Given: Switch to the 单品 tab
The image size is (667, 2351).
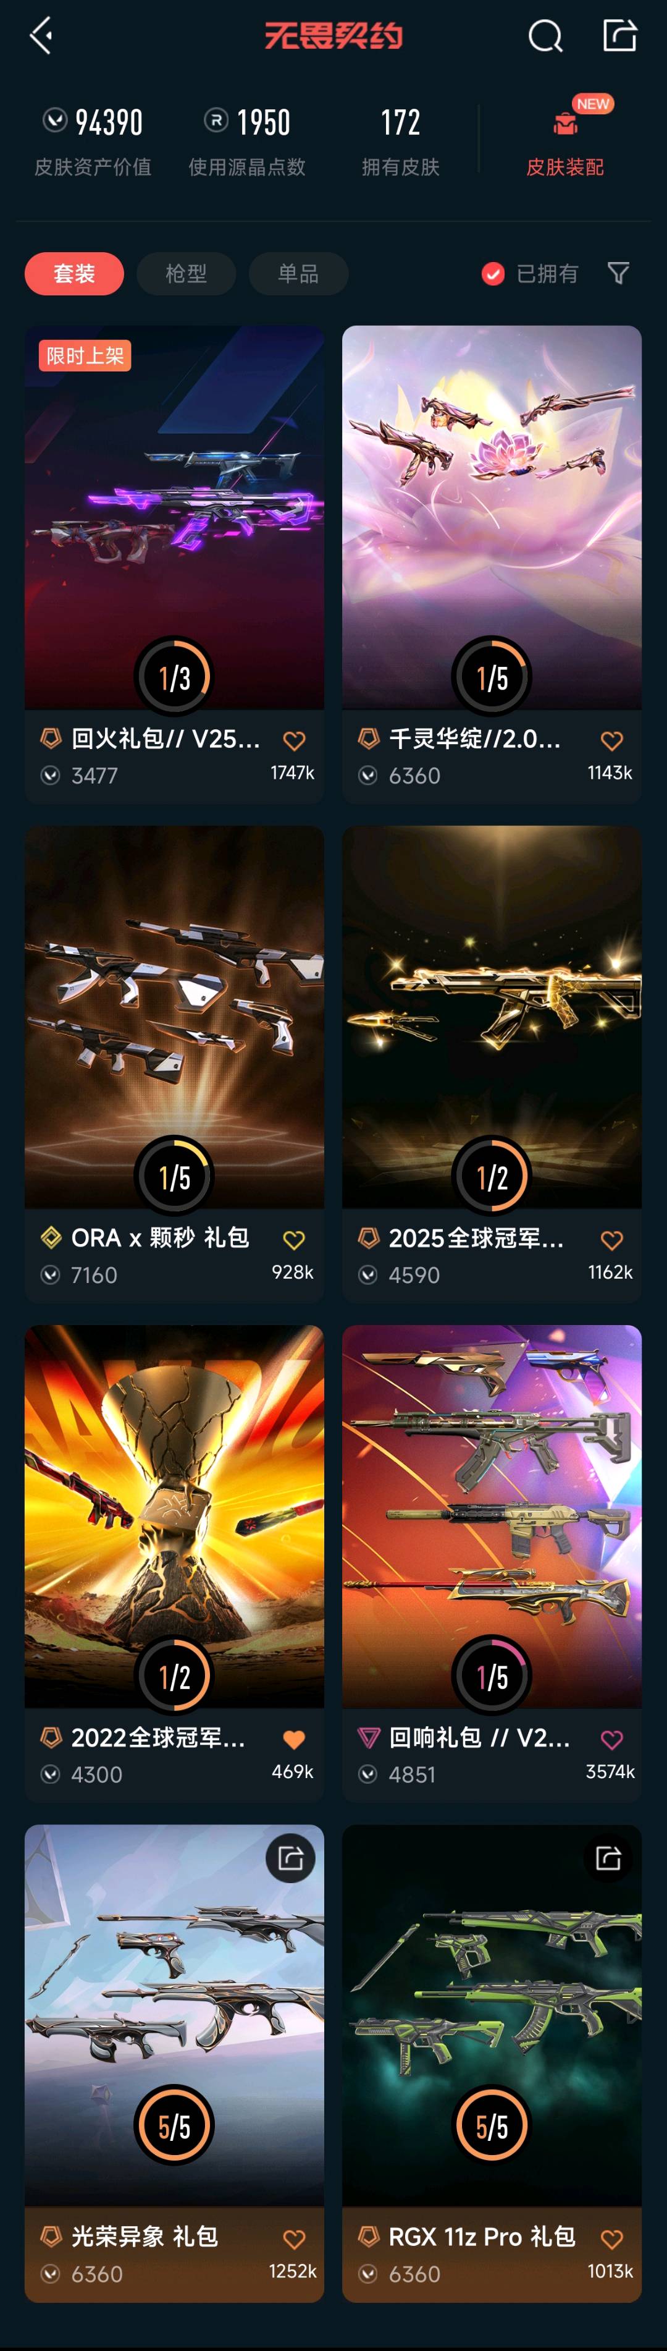Looking at the screenshot, I should coord(298,274).
